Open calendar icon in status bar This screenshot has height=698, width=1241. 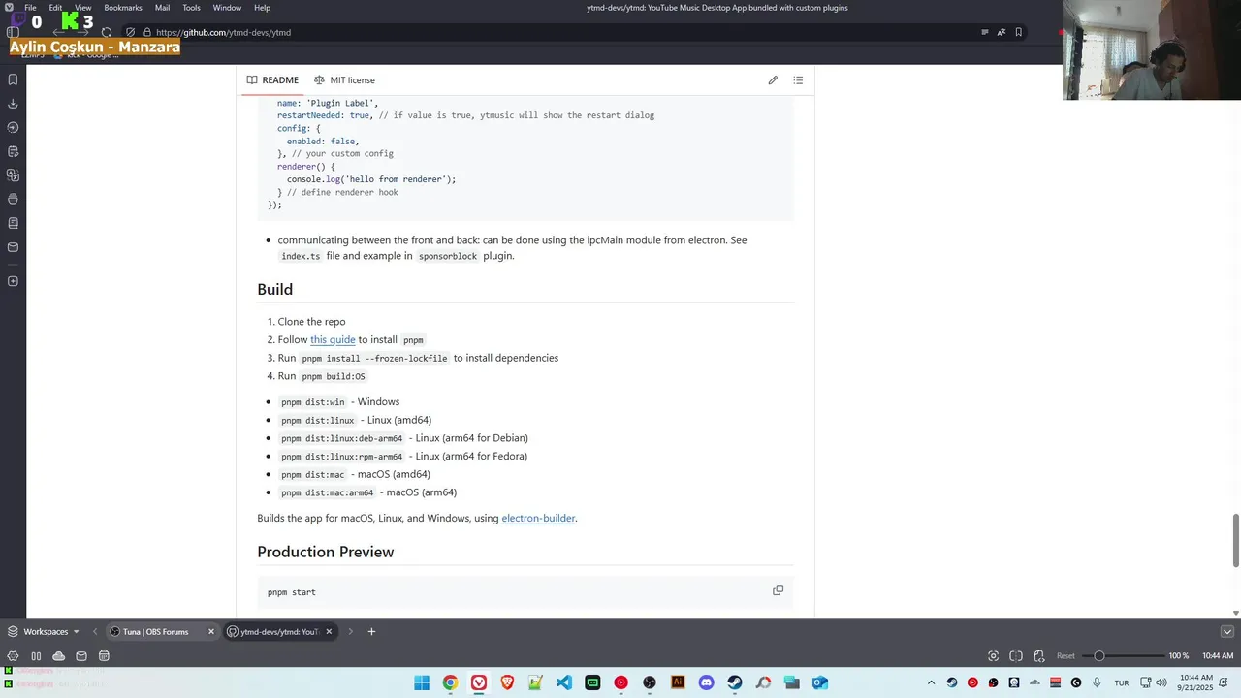click(x=104, y=656)
